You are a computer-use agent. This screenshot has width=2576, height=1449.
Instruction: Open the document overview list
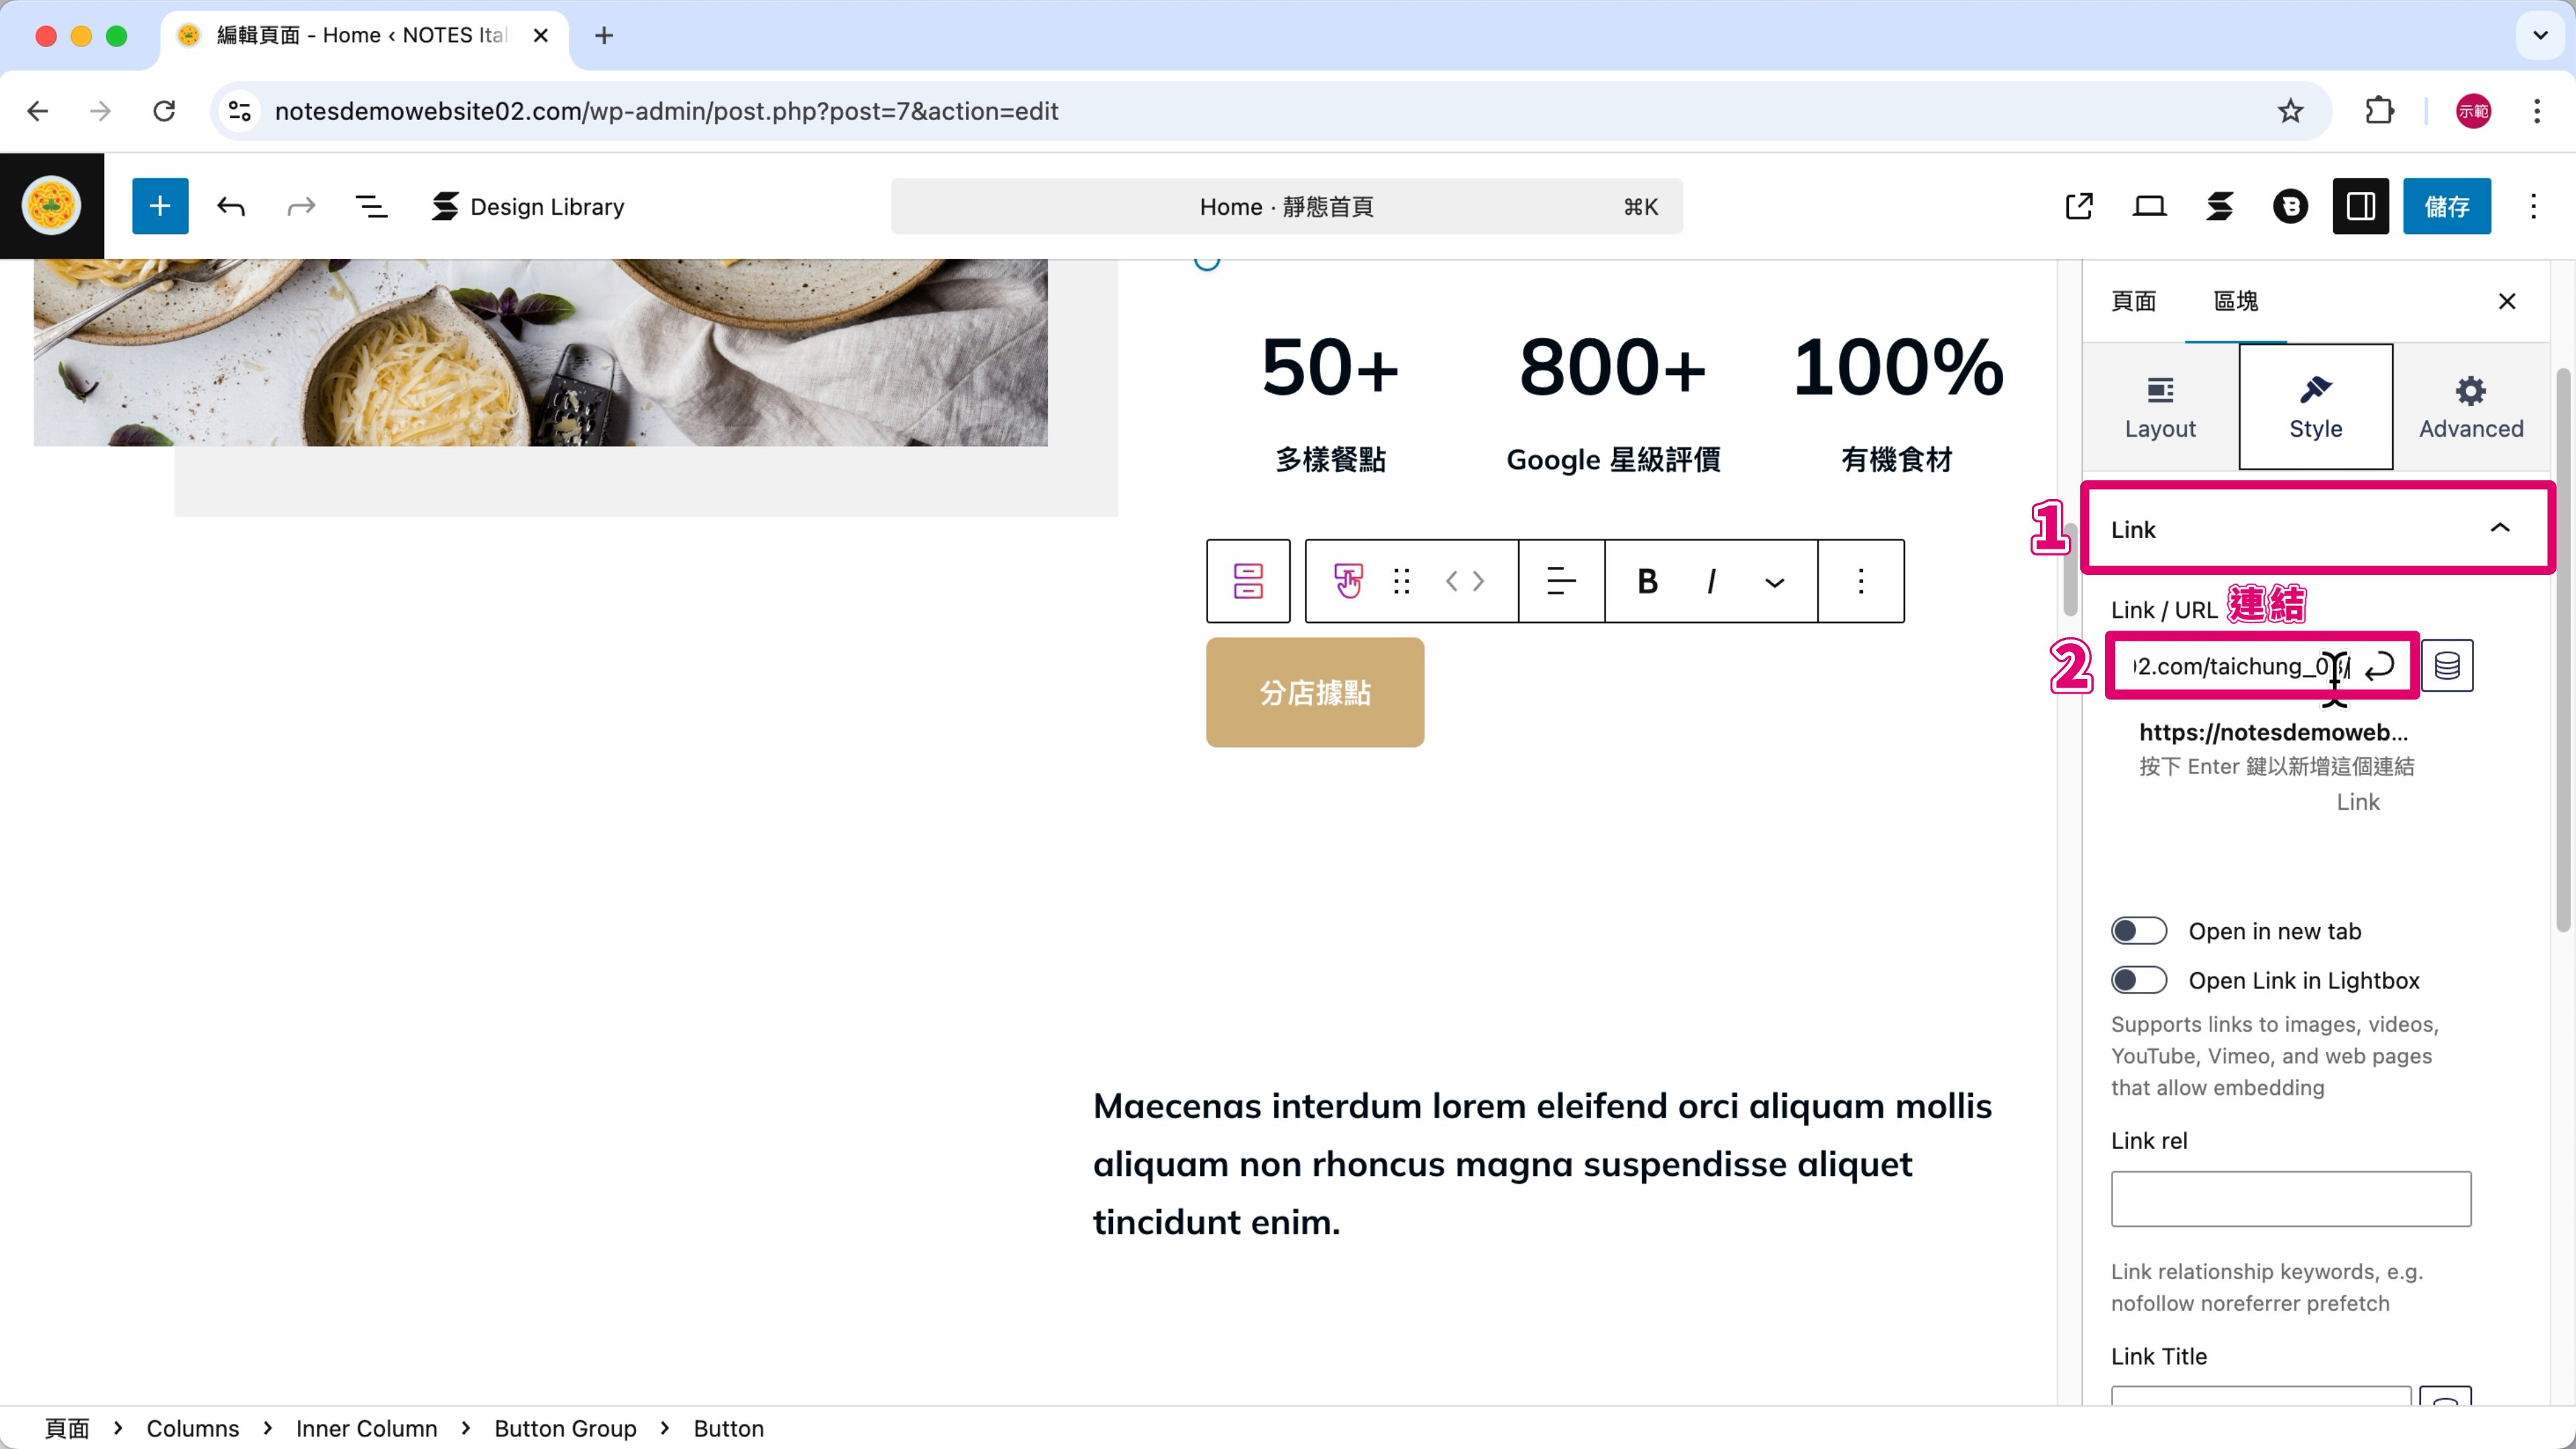[371, 206]
